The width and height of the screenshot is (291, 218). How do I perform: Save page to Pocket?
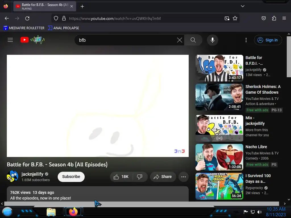tap(263, 18)
